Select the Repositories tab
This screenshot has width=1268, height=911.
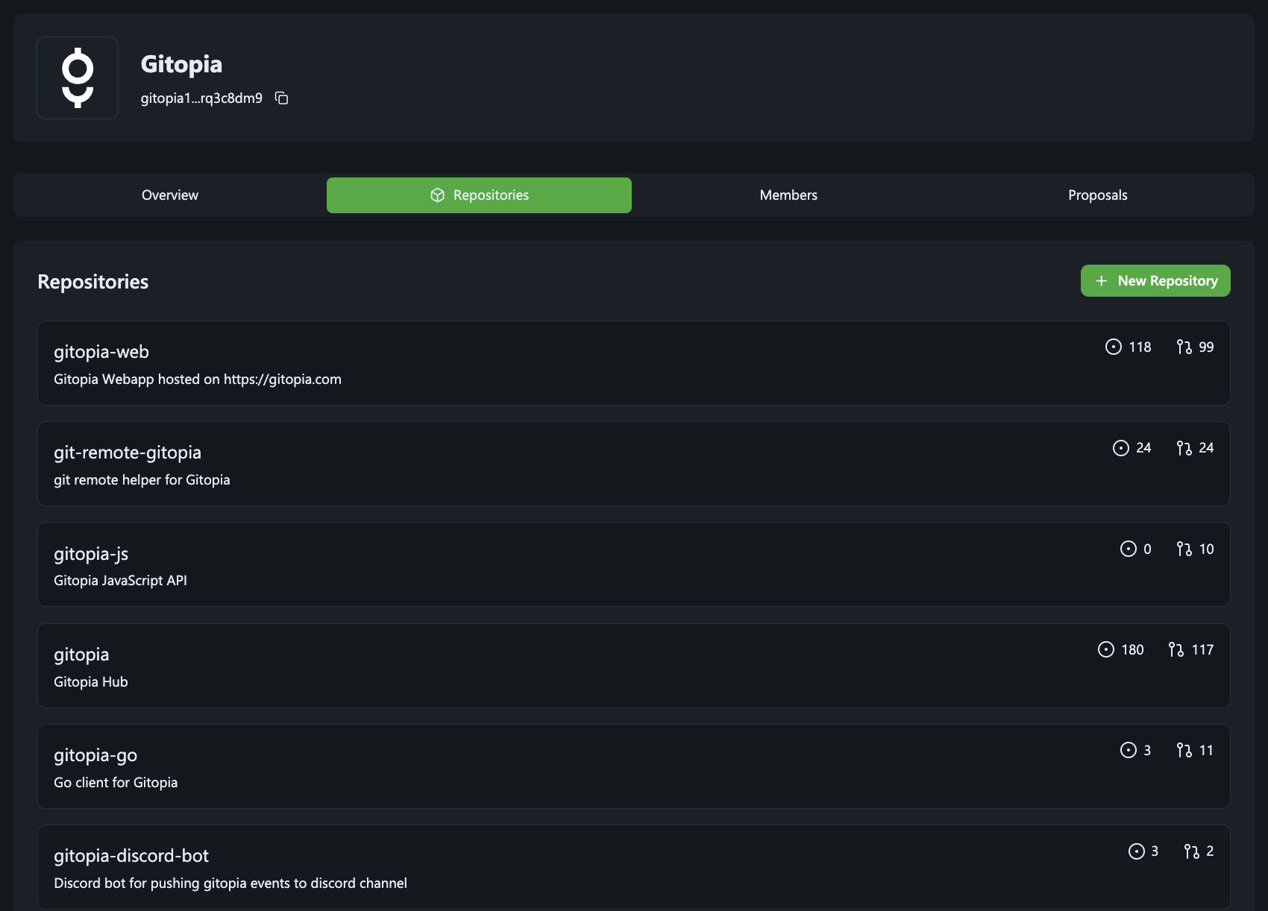tap(479, 195)
